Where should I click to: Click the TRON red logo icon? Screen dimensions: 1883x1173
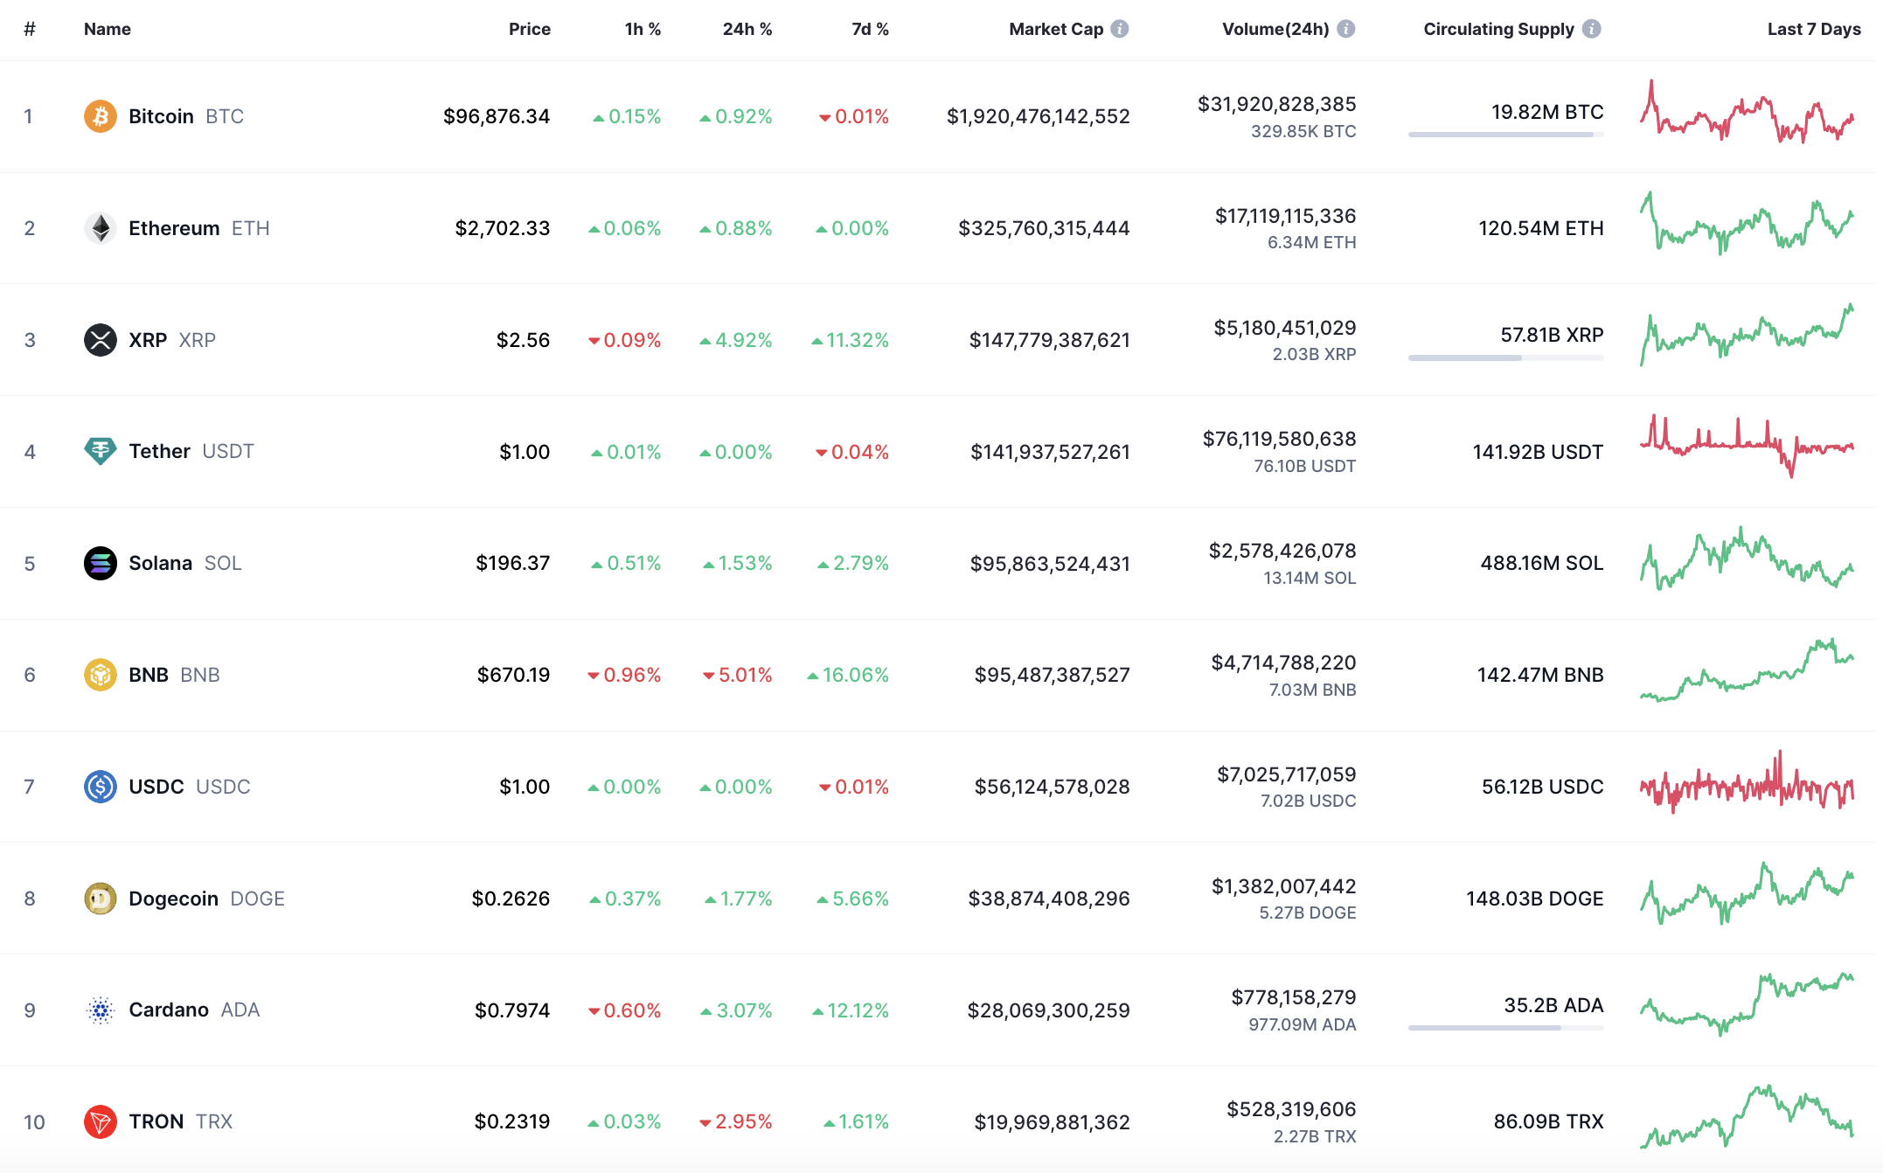point(100,1121)
